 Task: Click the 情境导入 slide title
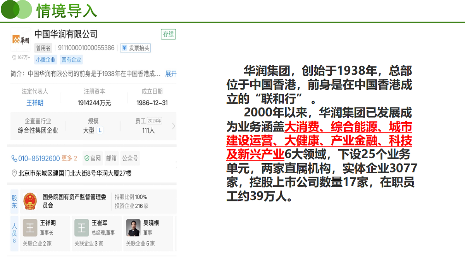67,10
